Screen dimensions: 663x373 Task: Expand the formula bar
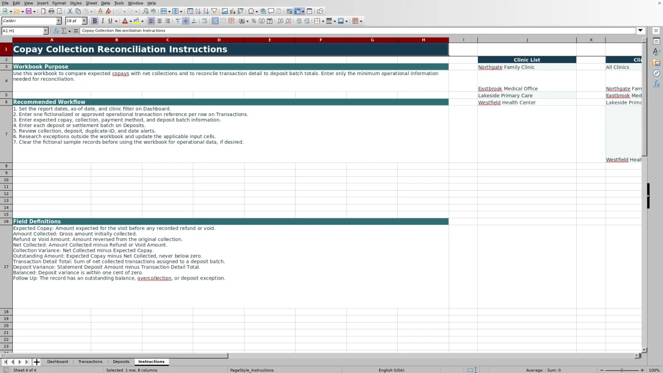(641, 31)
